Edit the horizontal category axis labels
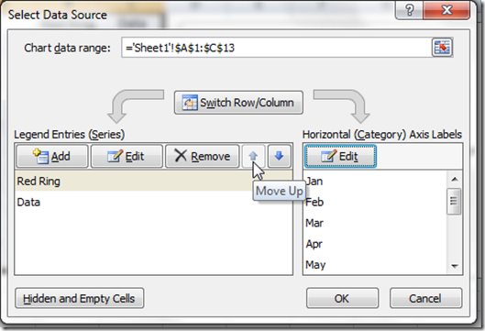The height and width of the screenshot is (331, 485). pyautogui.click(x=340, y=156)
